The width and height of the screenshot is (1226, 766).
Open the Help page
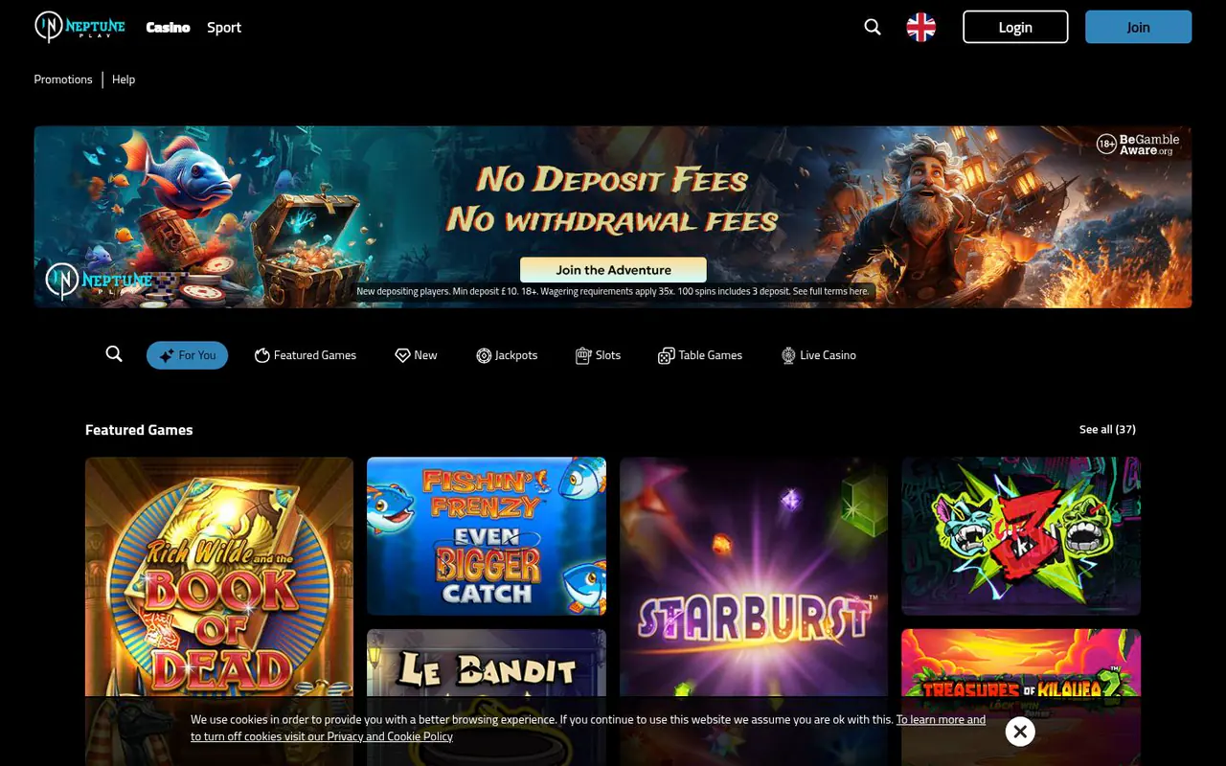(124, 79)
